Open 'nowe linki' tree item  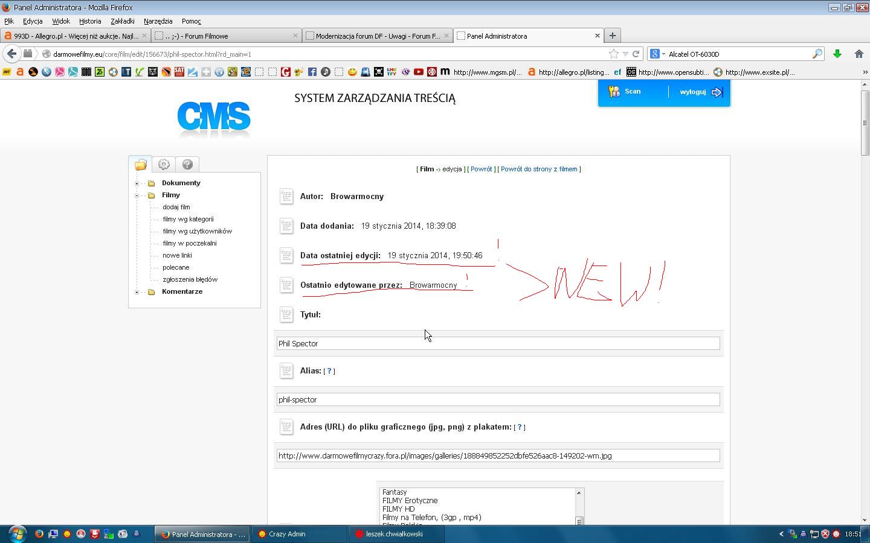[x=177, y=255]
